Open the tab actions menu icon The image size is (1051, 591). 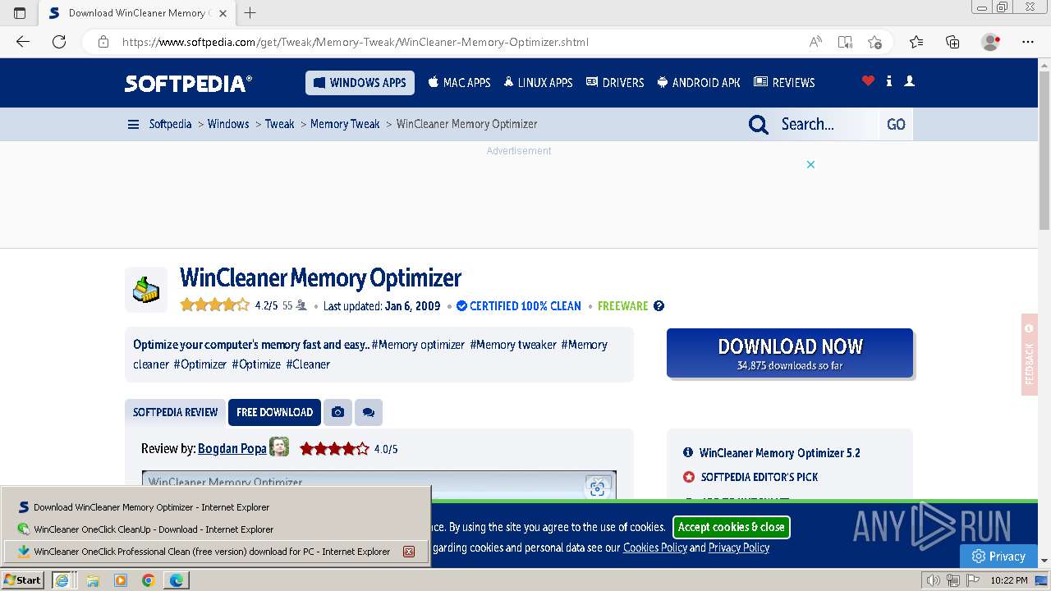click(20, 13)
